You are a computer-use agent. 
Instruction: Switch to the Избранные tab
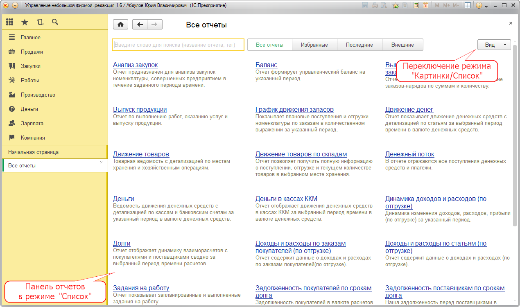(314, 45)
